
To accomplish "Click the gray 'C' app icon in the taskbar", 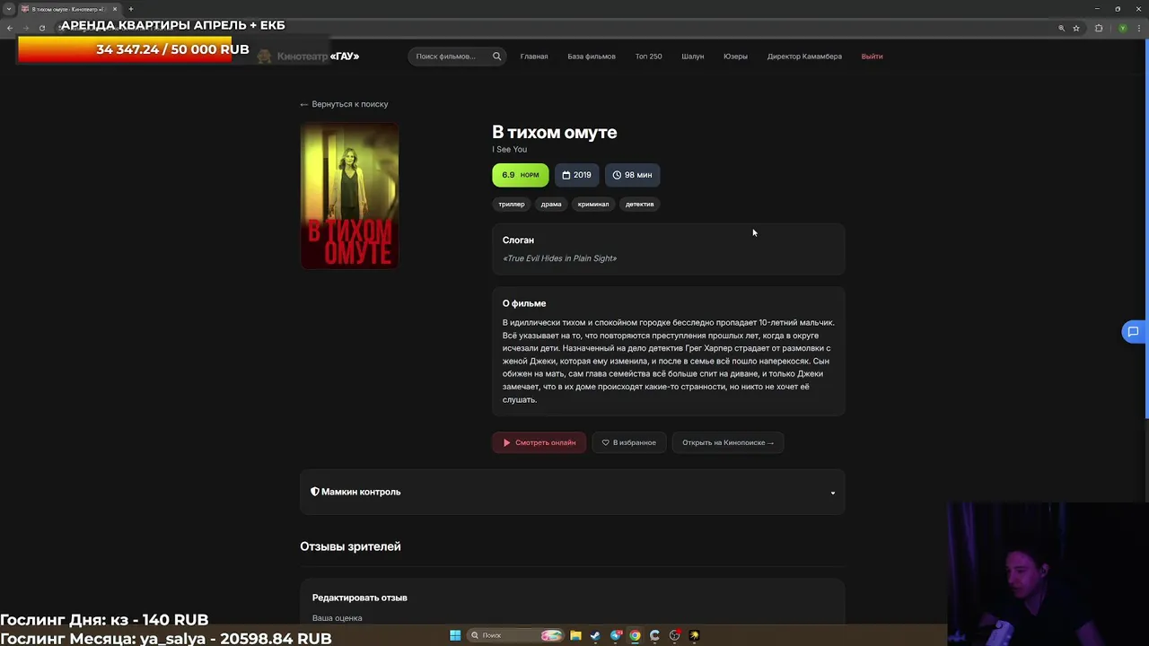I will coord(654,635).
